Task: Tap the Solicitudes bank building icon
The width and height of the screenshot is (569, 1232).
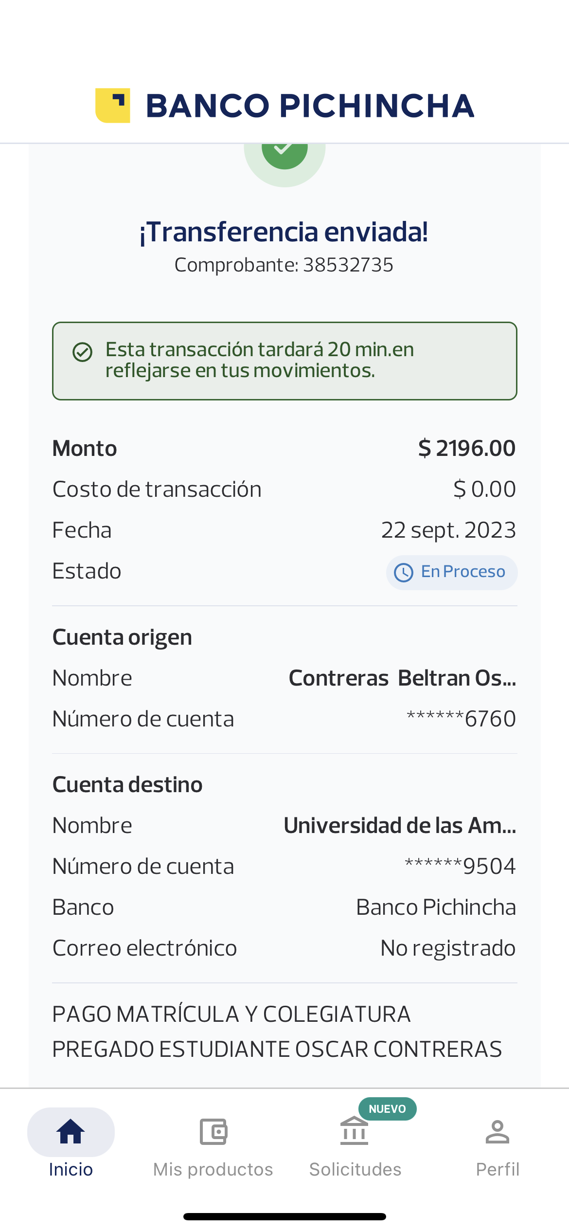Action: pos(354,1131)
